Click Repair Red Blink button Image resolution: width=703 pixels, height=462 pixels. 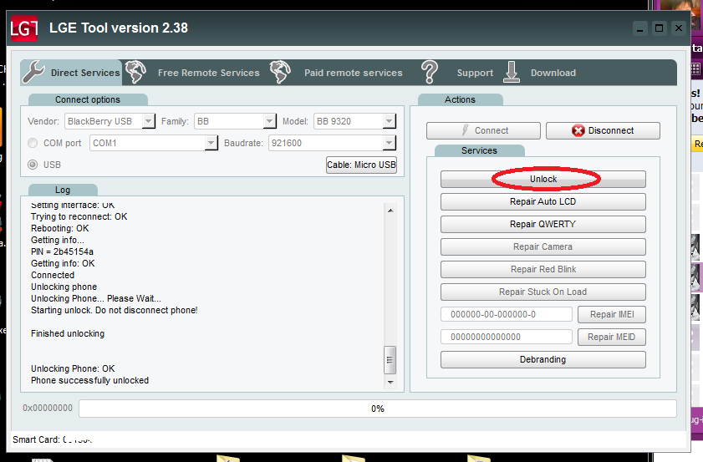pos(543,269)
